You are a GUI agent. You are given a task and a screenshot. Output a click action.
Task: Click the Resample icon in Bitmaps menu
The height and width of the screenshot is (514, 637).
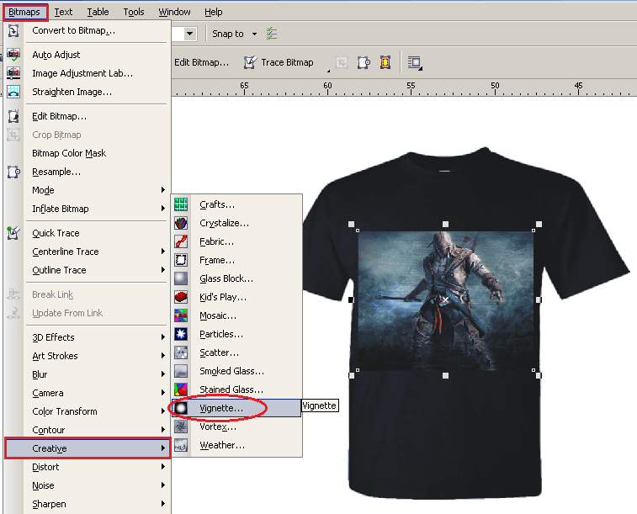pyautogui.click(x=13, y=172)
